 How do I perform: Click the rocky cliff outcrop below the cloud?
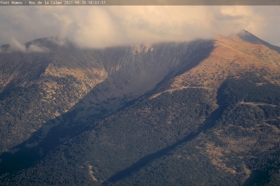click(142, 49)
